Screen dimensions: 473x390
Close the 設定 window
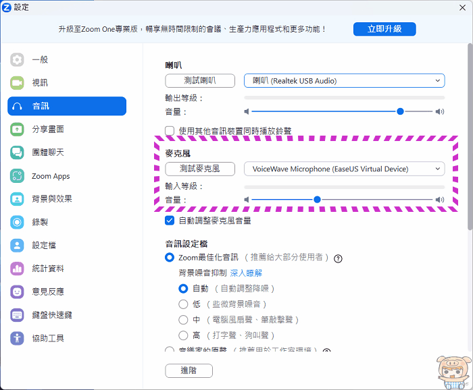click(462, 7)
